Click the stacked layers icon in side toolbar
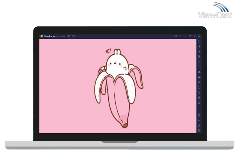237x163 pixels. pyautogui.click(x=199, y=98)
